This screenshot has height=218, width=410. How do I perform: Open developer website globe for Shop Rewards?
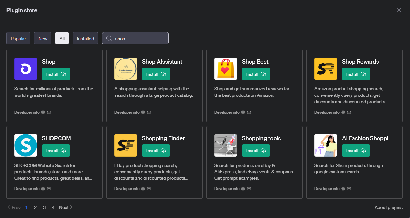pos(343,112)
